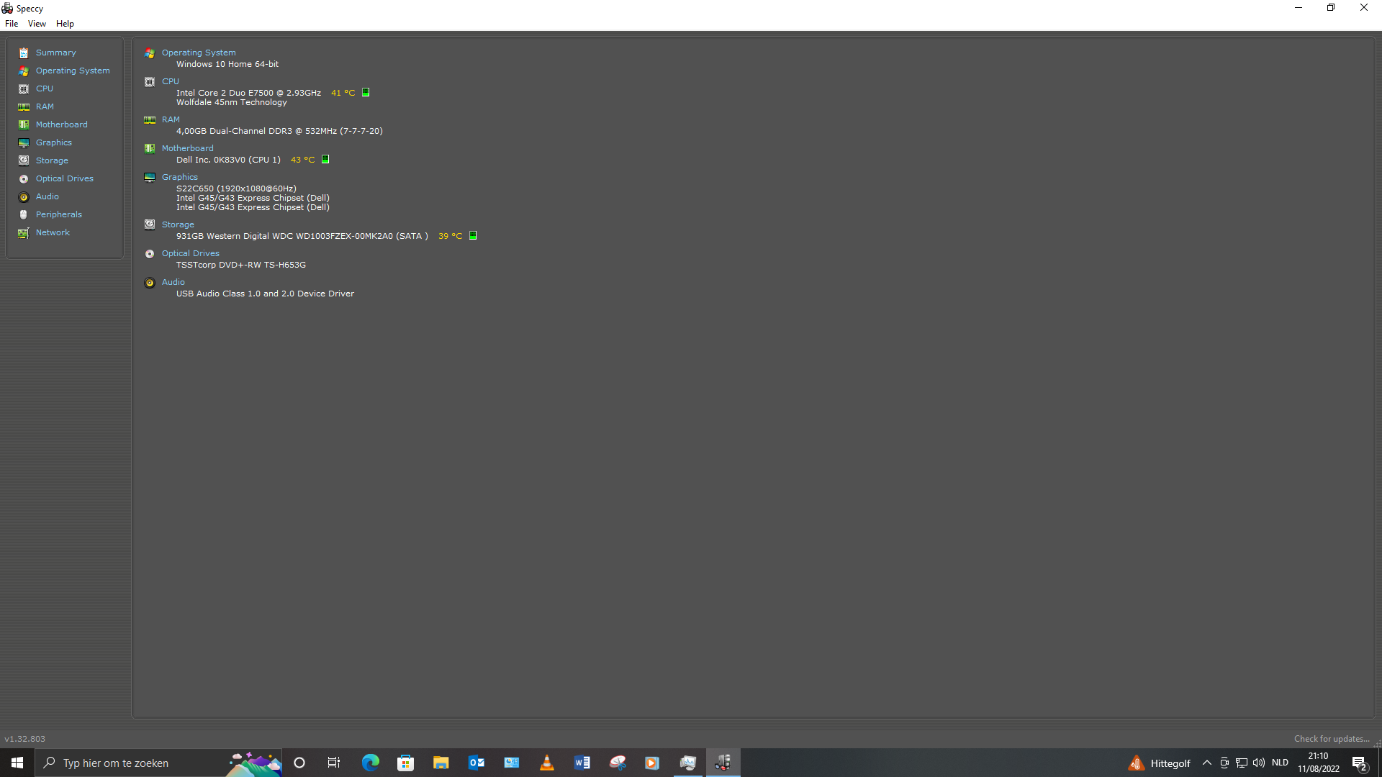Click the Motherboard icon in summary pane

coord(150,148)
